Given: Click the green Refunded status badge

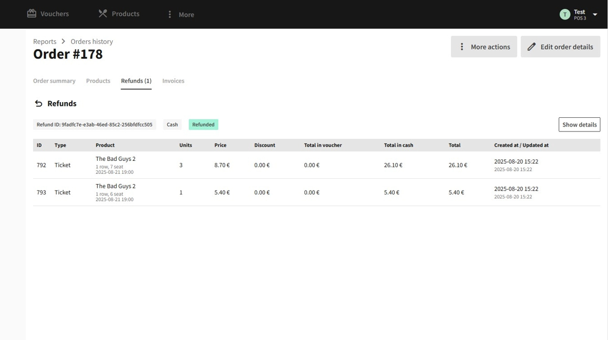Looking at the screenshot, I should (204, 124).
